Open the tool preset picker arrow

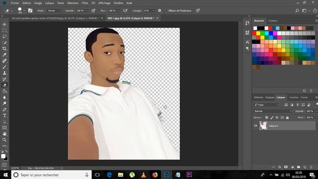(x=11, y=10)
